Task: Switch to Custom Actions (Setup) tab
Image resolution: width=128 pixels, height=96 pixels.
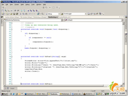Action: (x=12, y=17)
